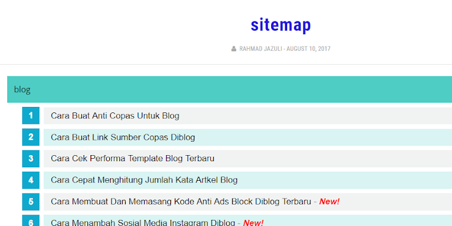Open Cara Menambah Sosial Media Instagram Diblog
This screenshot has width=452, height=226.
tap(143, 222)
